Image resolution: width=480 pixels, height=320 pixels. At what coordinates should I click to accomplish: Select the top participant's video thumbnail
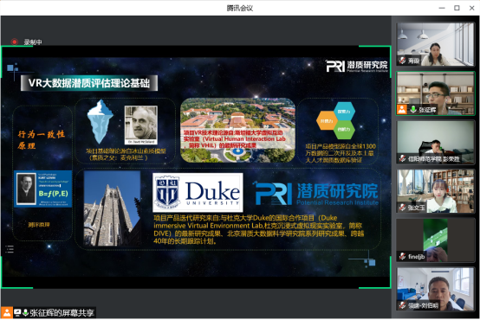click(435, 44)
